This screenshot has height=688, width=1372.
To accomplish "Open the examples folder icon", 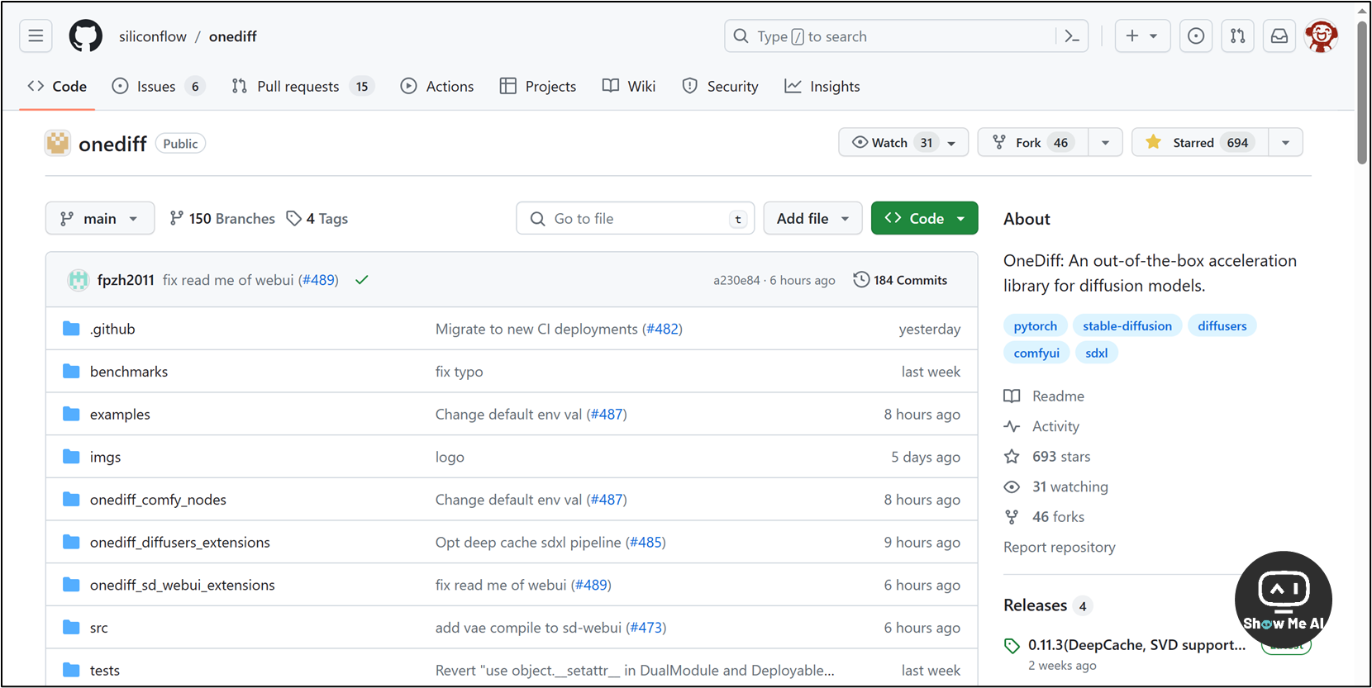I will click(x=71, y=414).
